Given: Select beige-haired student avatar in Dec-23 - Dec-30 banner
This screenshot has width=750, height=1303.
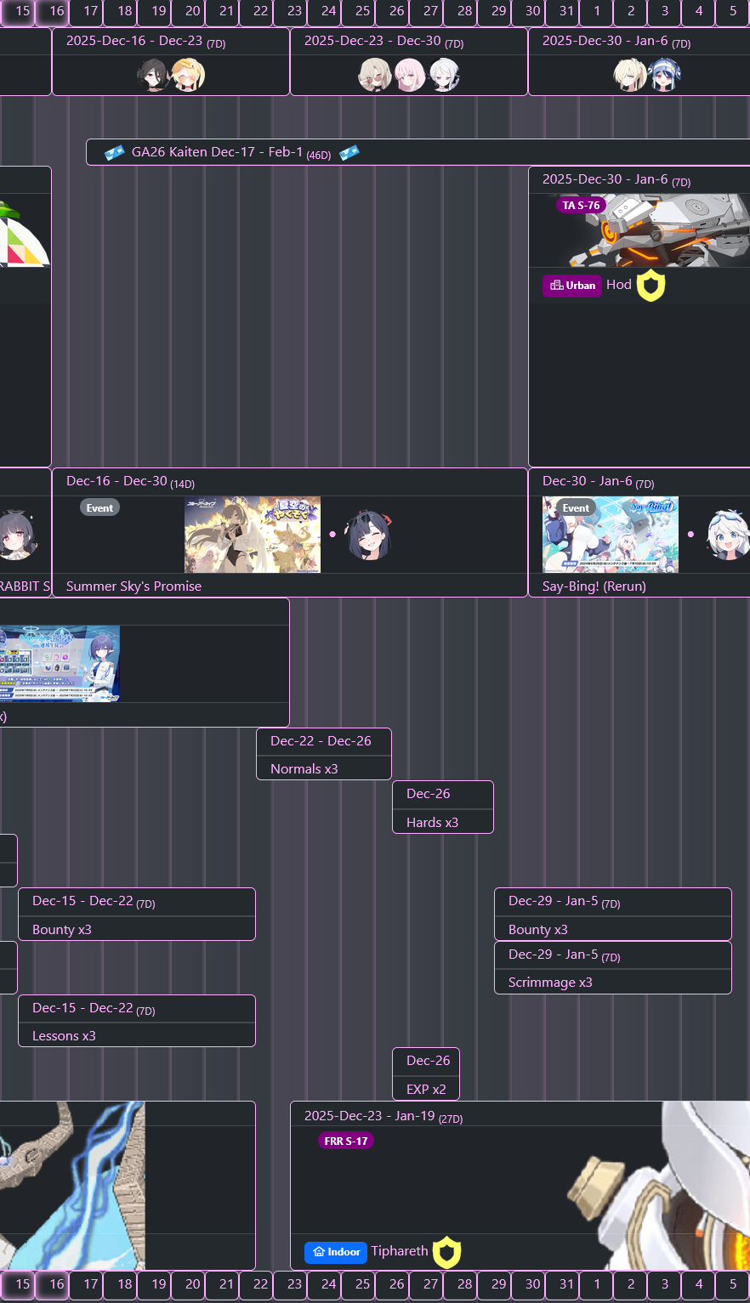Looking at the screenshot, I should pos(374,76).
